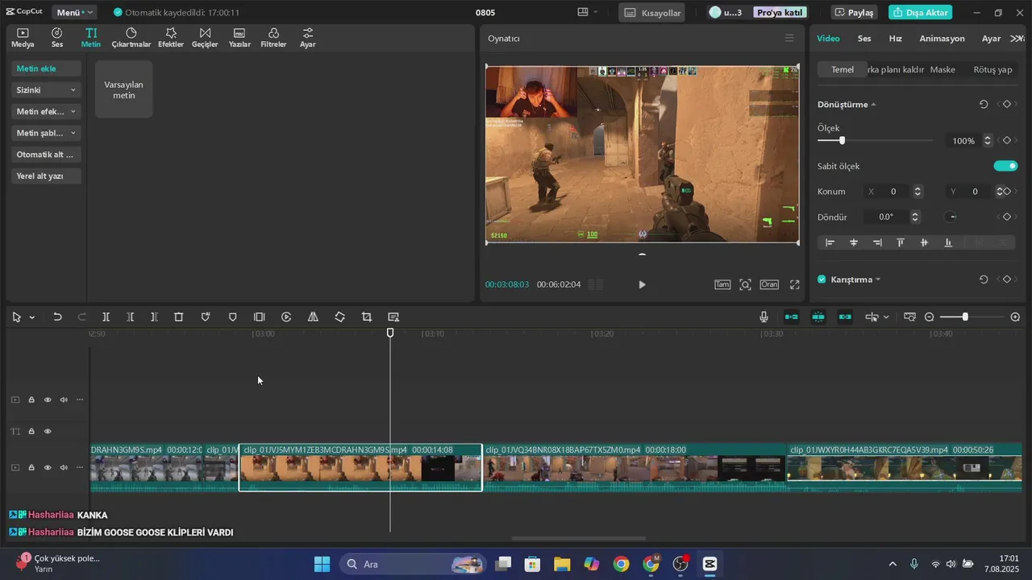Open the Yazılar captions tab
Viewport: 1032px width, 580px height.
pos(239,38)
